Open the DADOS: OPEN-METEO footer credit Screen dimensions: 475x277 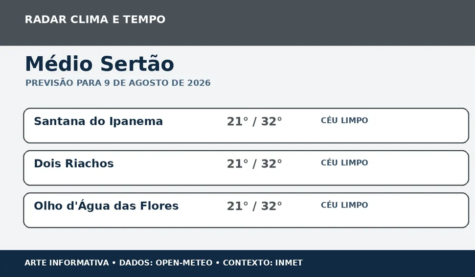[166, 262]
